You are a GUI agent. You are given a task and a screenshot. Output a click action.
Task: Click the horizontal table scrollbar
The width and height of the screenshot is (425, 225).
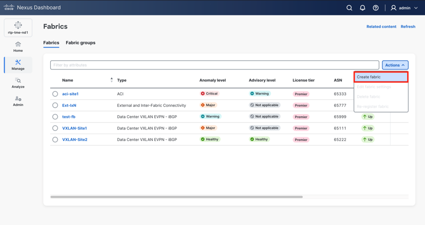point(177,197)
